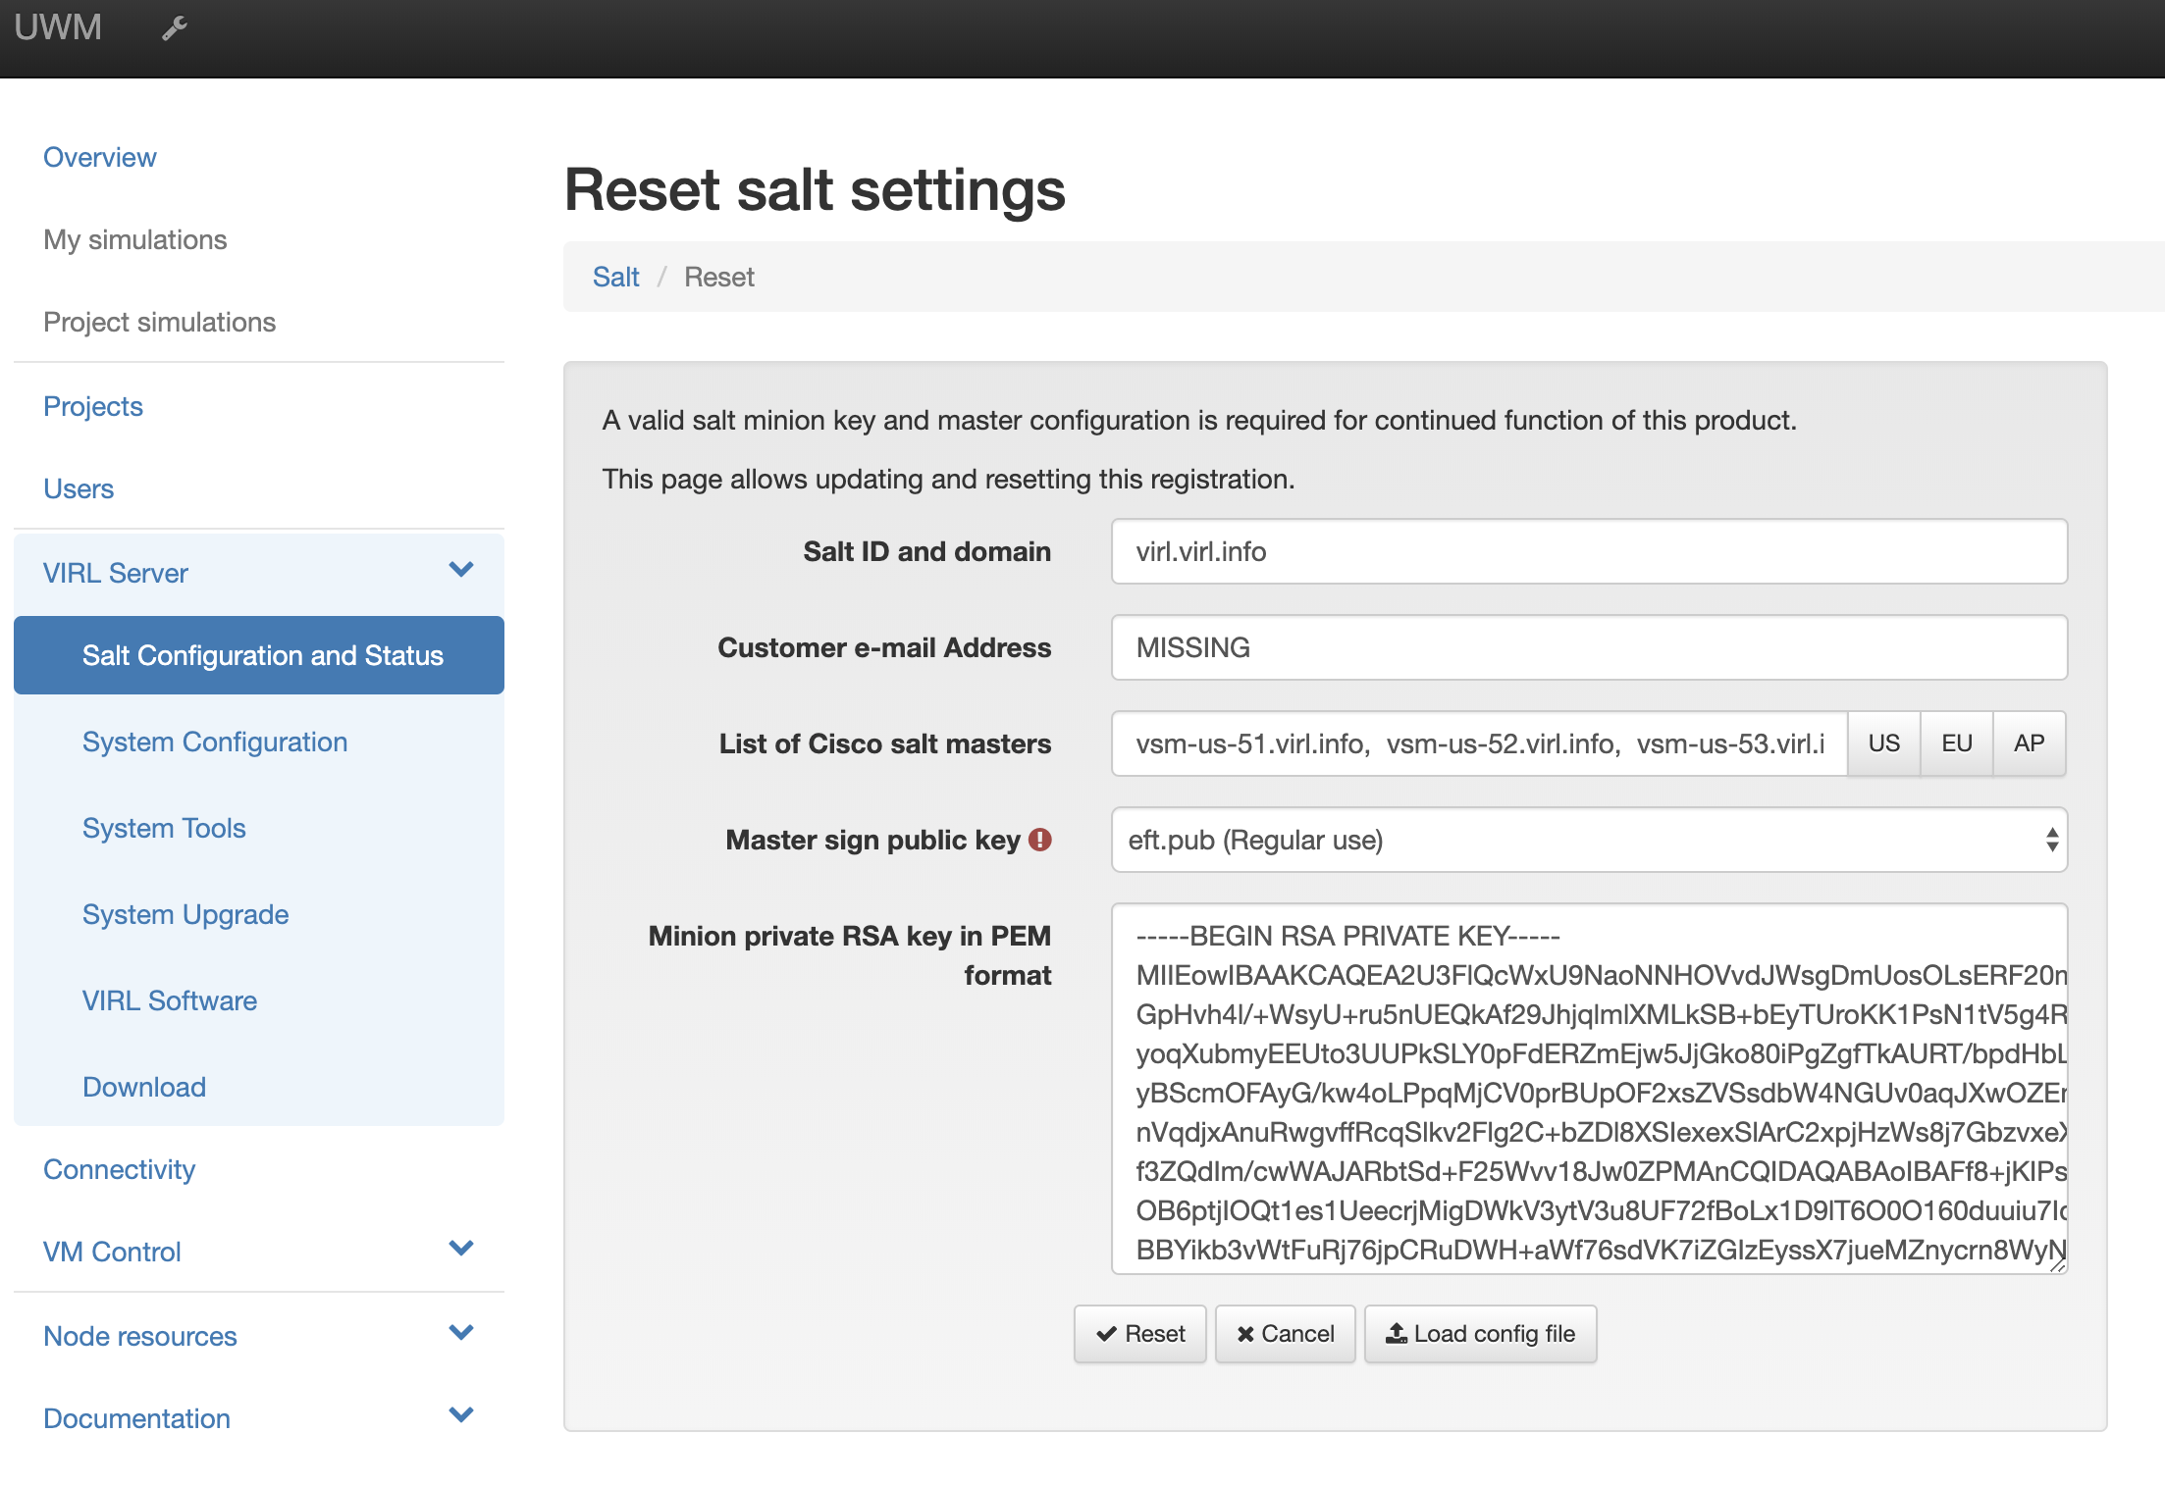Select EU salt masters region
The width and height of the screenshot is (2165, 1485).
click(x=1956, y=743)
